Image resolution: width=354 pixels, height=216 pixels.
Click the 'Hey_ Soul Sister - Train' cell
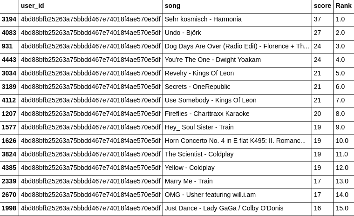(x=199, y=128)
